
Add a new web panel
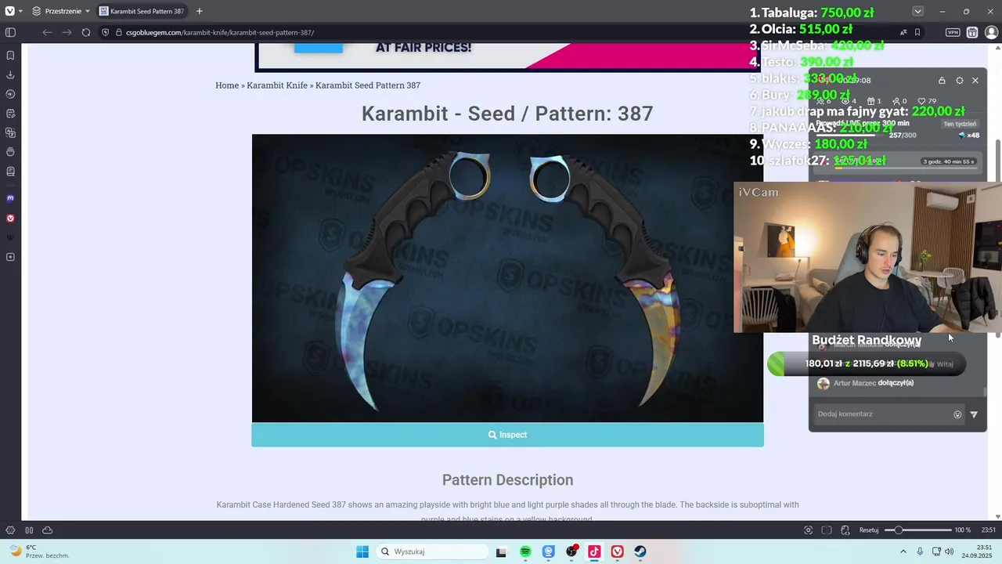tap(10, 257)
